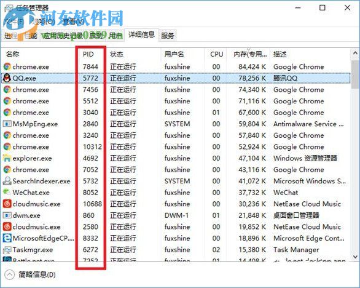360x288 pixels.
Task: Click the MicrosoftEdgeCP Edge icon
Action: pos(7,238)
